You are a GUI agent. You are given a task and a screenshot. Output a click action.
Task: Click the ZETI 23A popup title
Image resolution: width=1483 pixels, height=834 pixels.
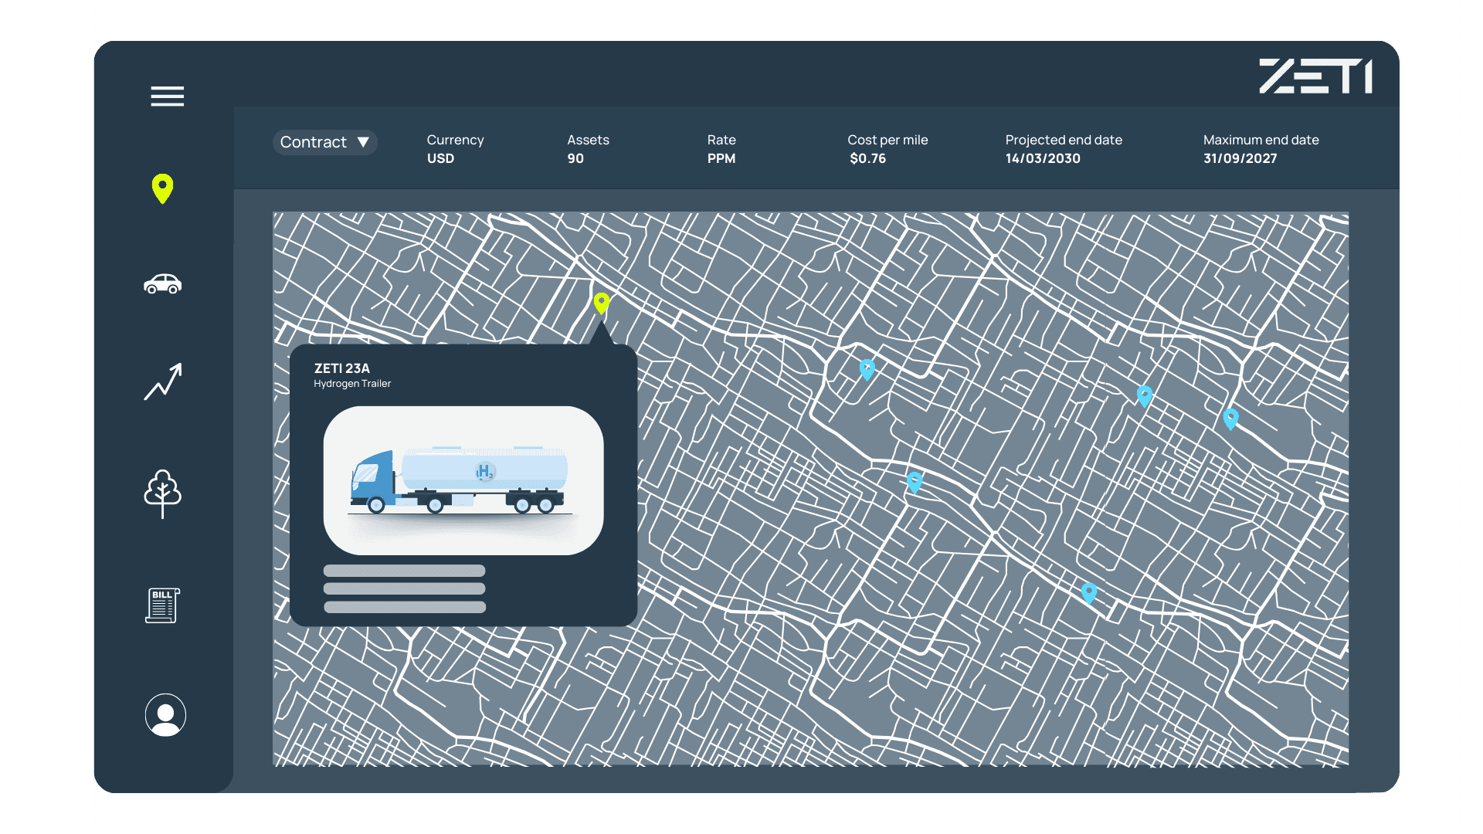click(342, 368)
